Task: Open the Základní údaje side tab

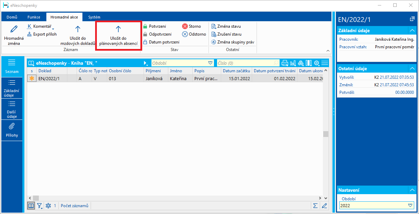Action: tap(12, 88)
